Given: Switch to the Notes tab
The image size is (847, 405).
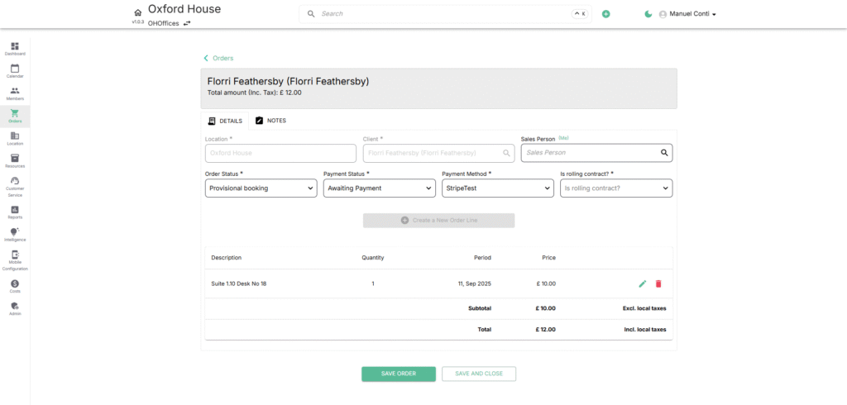Looking at the screenshot, I should pos(270,121).
